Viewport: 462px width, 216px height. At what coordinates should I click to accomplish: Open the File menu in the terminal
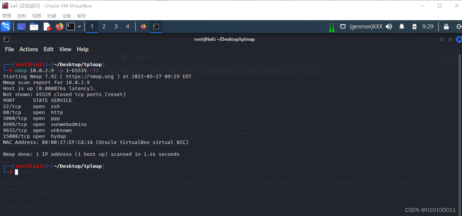(x=9, y=49)
